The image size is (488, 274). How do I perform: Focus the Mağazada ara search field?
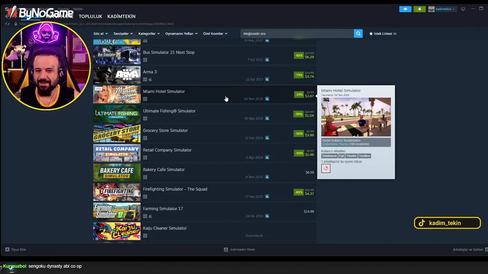(297, 33)
